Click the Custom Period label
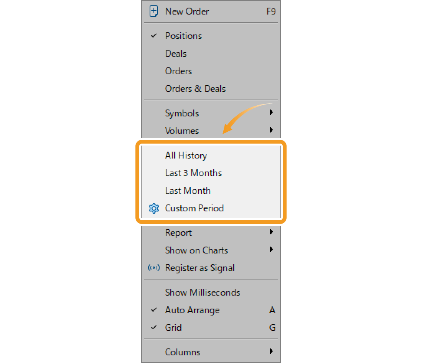This screenshot has height=363, width=422. (195, 208)
